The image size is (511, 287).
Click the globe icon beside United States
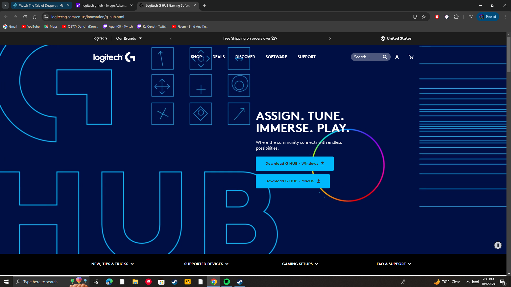point(383,39)
